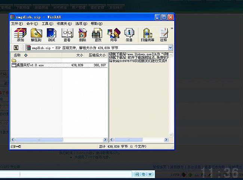Screen dimensions: 243x180
Task: Open the 选项(N) menu
Action: (81, 24)
